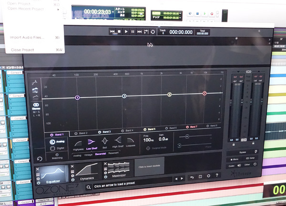Choose the High Shelf filter shape
This screenshot has width=286, height=206.
pos(118,142)
